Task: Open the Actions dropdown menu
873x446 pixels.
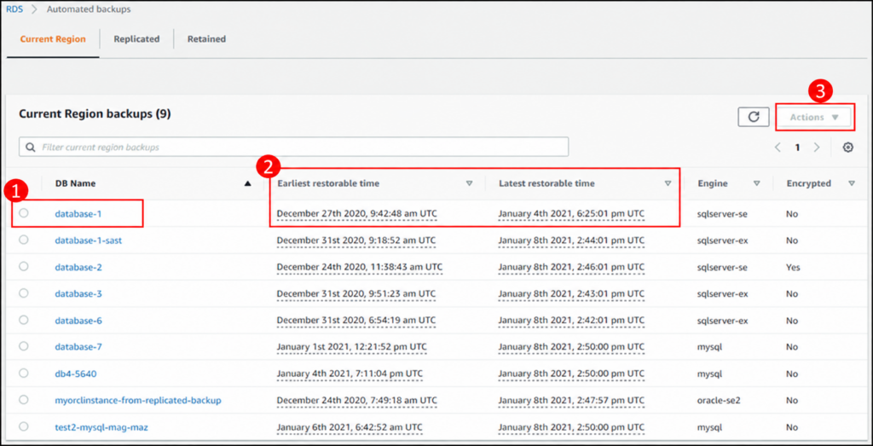Action: (x=814, y=117)
